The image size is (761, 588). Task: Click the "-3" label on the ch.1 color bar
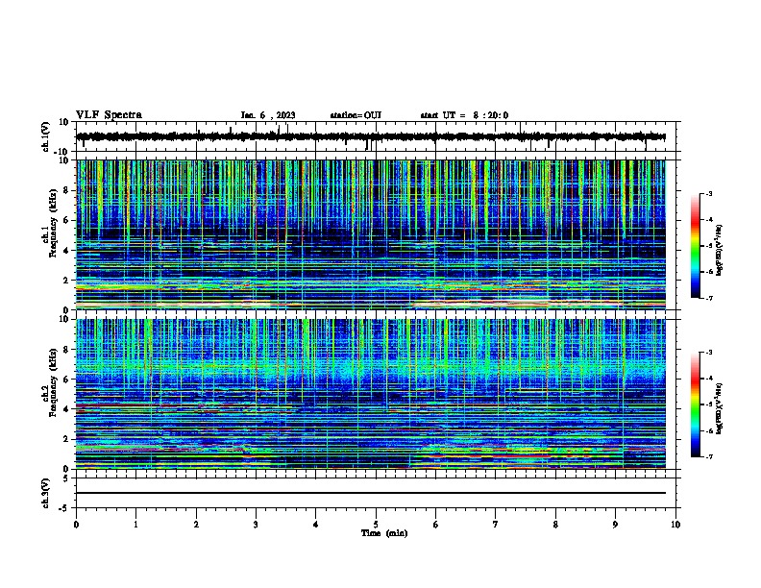pyautogui.click(x=708, y=193)
